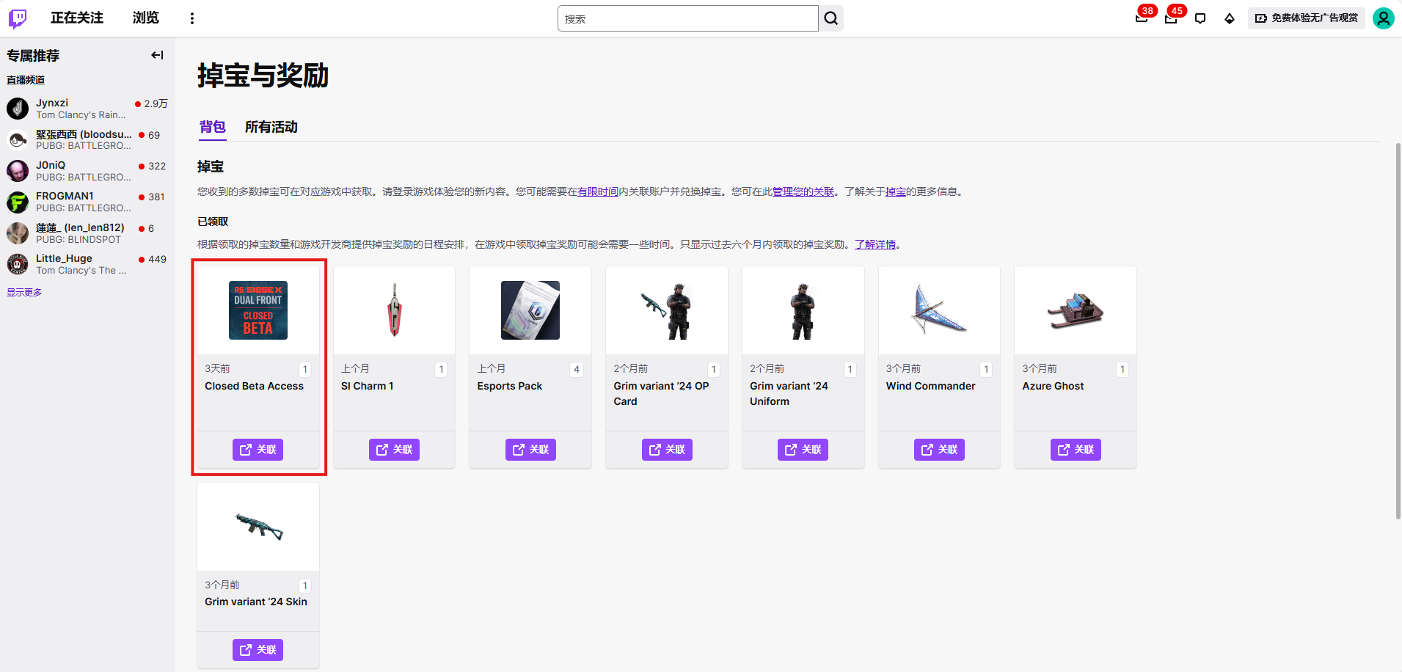The width and height of the screenshot is (1402, 672).
Task: Click Wind Commander drop image
Action: 939,310
